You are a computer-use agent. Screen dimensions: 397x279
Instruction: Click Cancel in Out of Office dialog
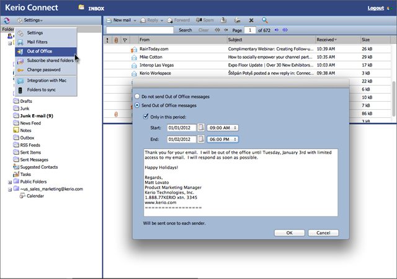click(323, 233)
